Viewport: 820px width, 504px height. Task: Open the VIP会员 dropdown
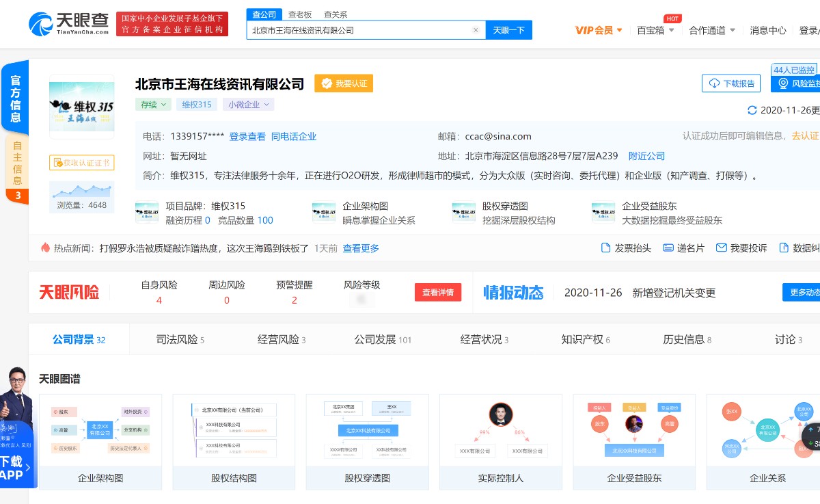pos(599,30)
